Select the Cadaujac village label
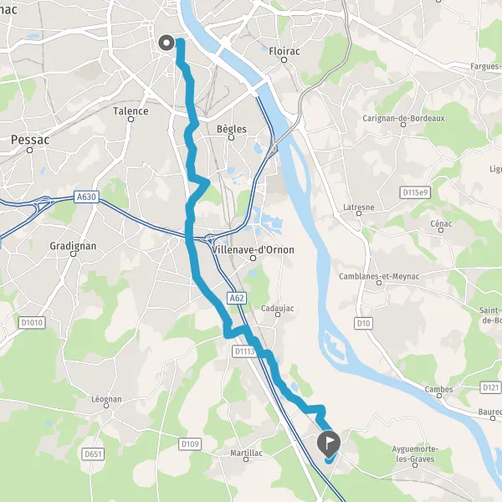The width and height of the screenshot is (502, 502). pos(278,308)
